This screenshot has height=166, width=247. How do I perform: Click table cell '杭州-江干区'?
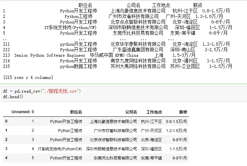151,121
